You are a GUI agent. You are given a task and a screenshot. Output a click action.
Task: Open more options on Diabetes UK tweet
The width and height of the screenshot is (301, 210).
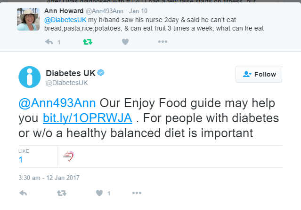coord(137,193)
